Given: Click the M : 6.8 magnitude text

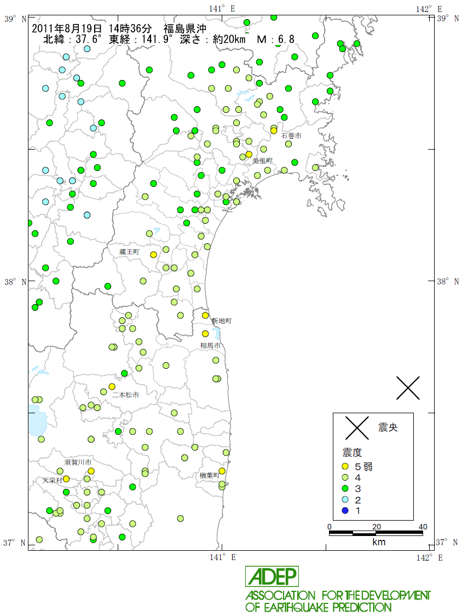Looking at the screenshot, I should point(275,39).
